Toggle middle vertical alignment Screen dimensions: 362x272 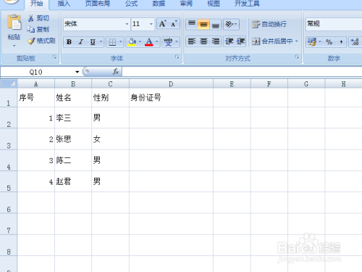[x=203, y=24]
